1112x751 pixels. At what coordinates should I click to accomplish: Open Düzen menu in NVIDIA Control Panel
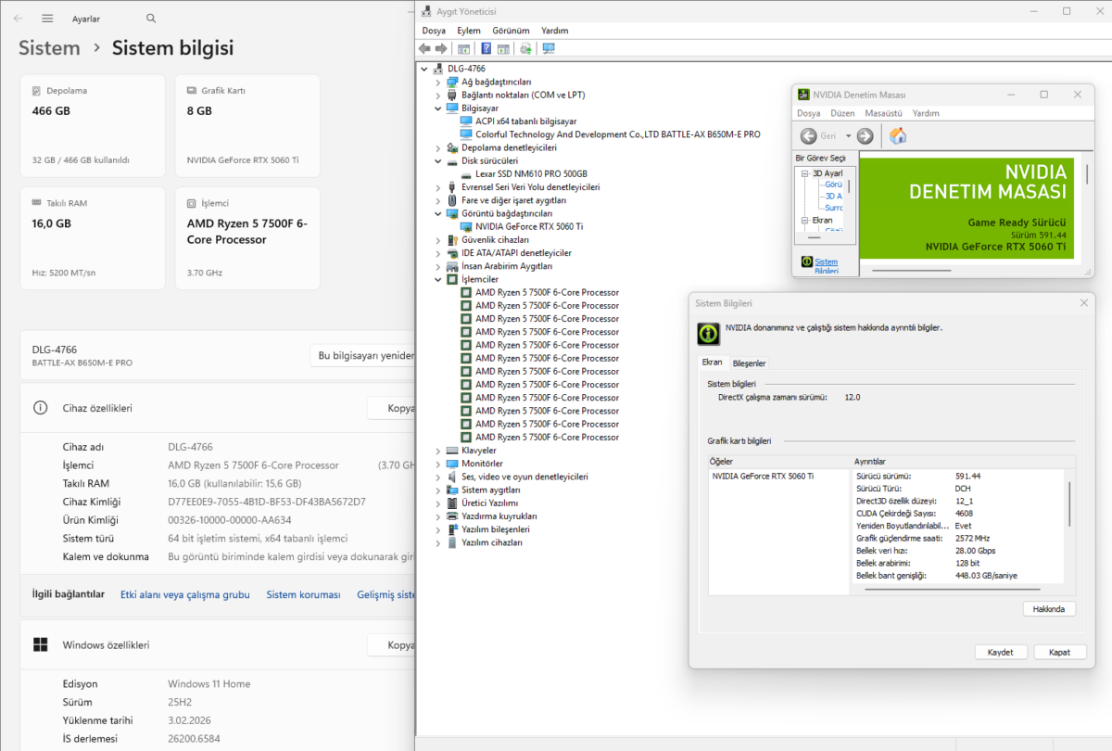(842, 113)
